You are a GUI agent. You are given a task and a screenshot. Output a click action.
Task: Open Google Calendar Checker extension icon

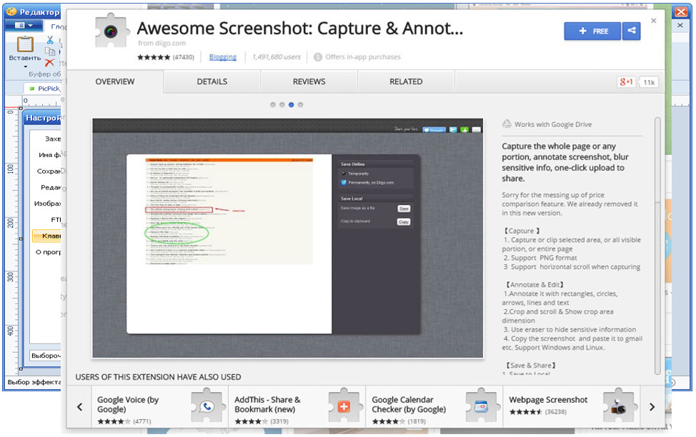[482, 406]
